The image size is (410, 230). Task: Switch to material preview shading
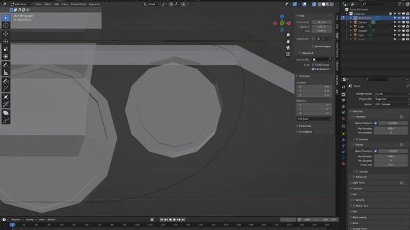point(327,4)
